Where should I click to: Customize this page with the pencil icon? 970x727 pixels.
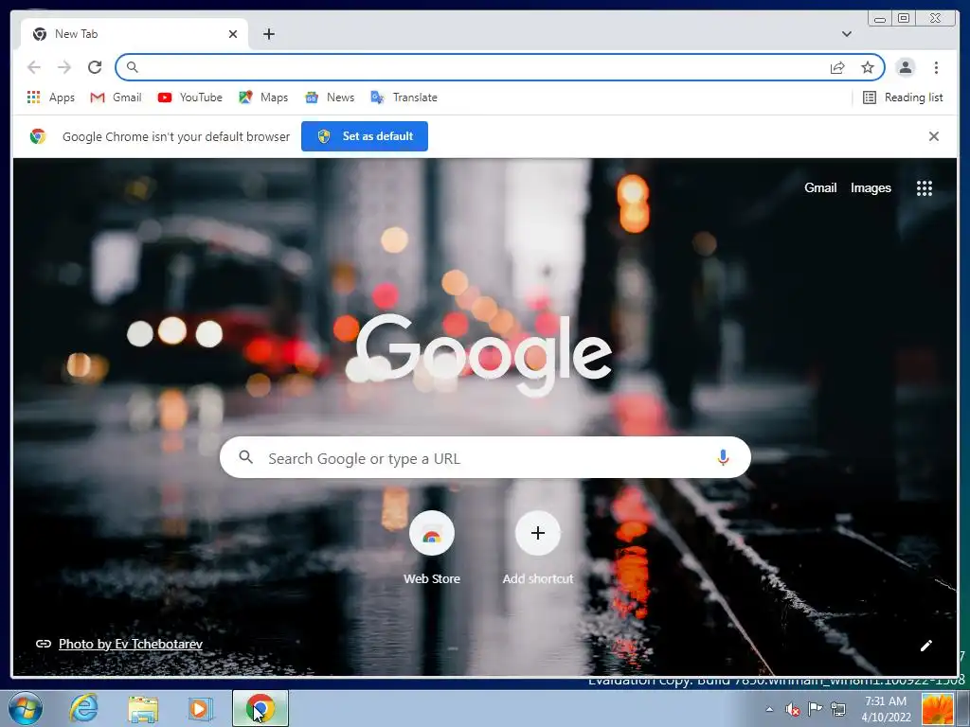pos(925,646)
